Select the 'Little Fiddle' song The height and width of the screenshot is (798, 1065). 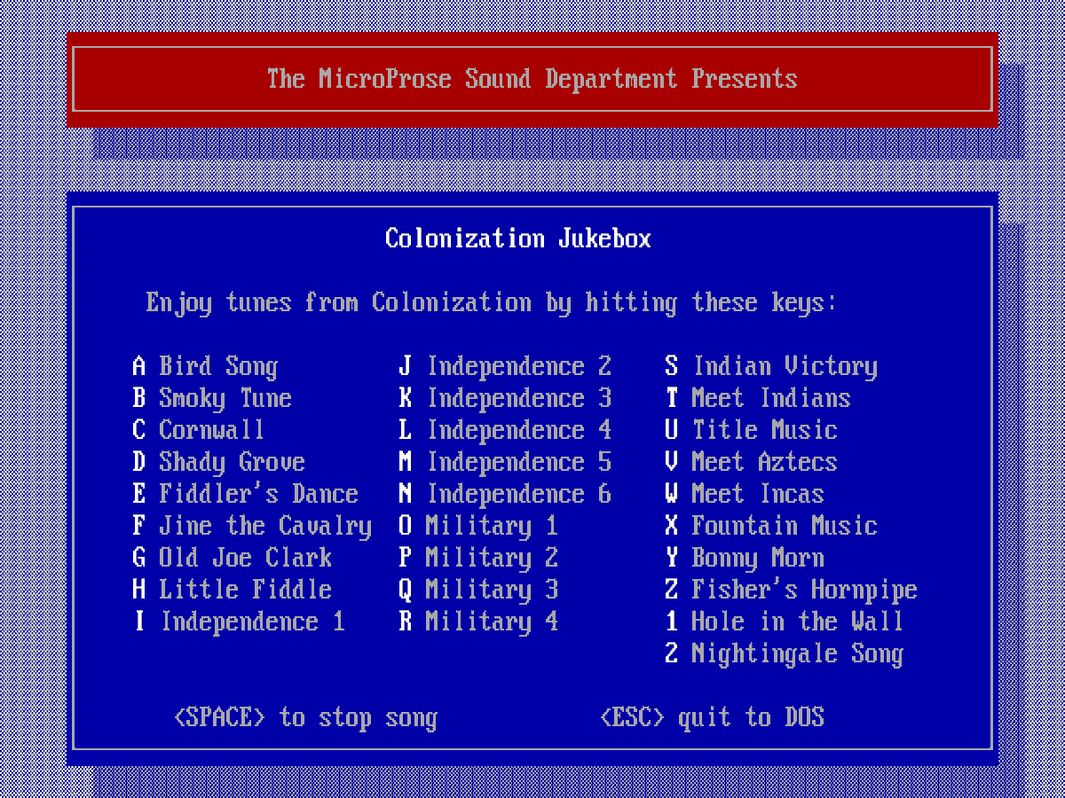coord(232,590)
